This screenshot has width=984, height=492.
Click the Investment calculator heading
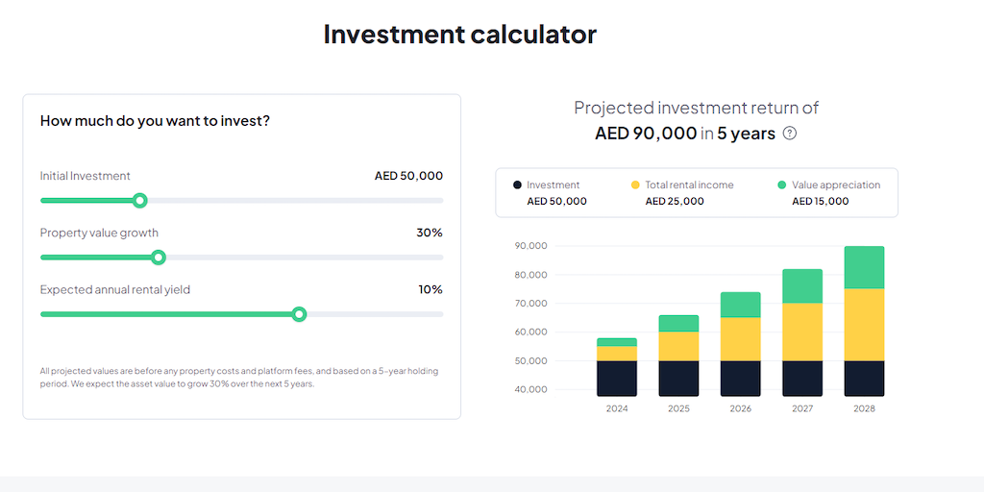[x=459, y=35]
